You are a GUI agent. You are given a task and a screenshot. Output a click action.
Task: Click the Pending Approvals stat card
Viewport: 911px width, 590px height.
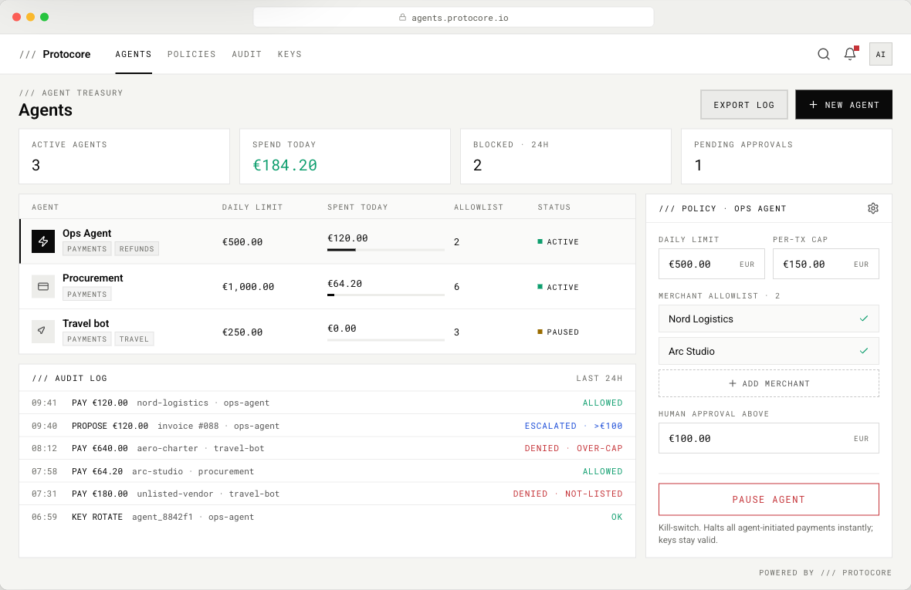[787, 157]
